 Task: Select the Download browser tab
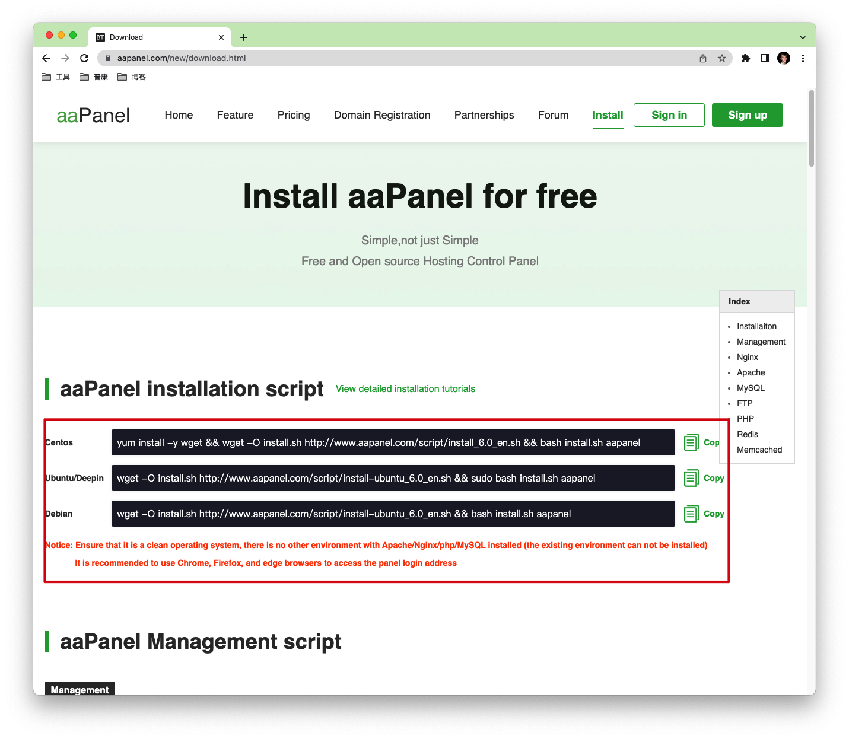160,37
